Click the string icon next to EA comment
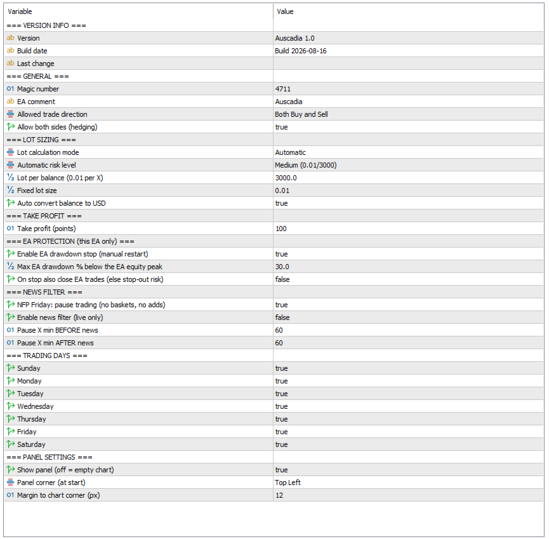Image resolution: width=549 pixels, height=539 pixels. 11,101
